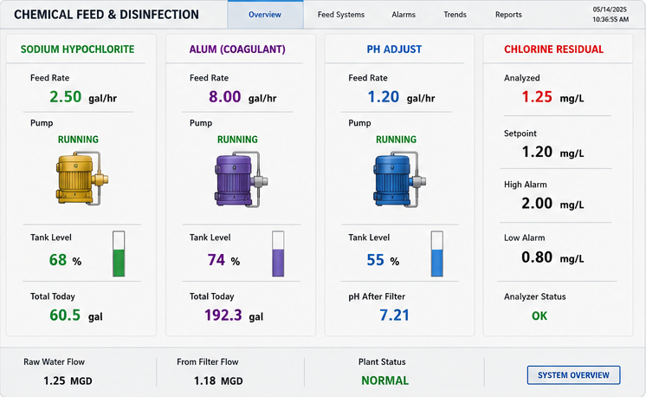Select the pH adjust 1.20 gal/hr feed rate
Image resolution: width=646 pixels, height=397 pixels.
tap(401, 97)
